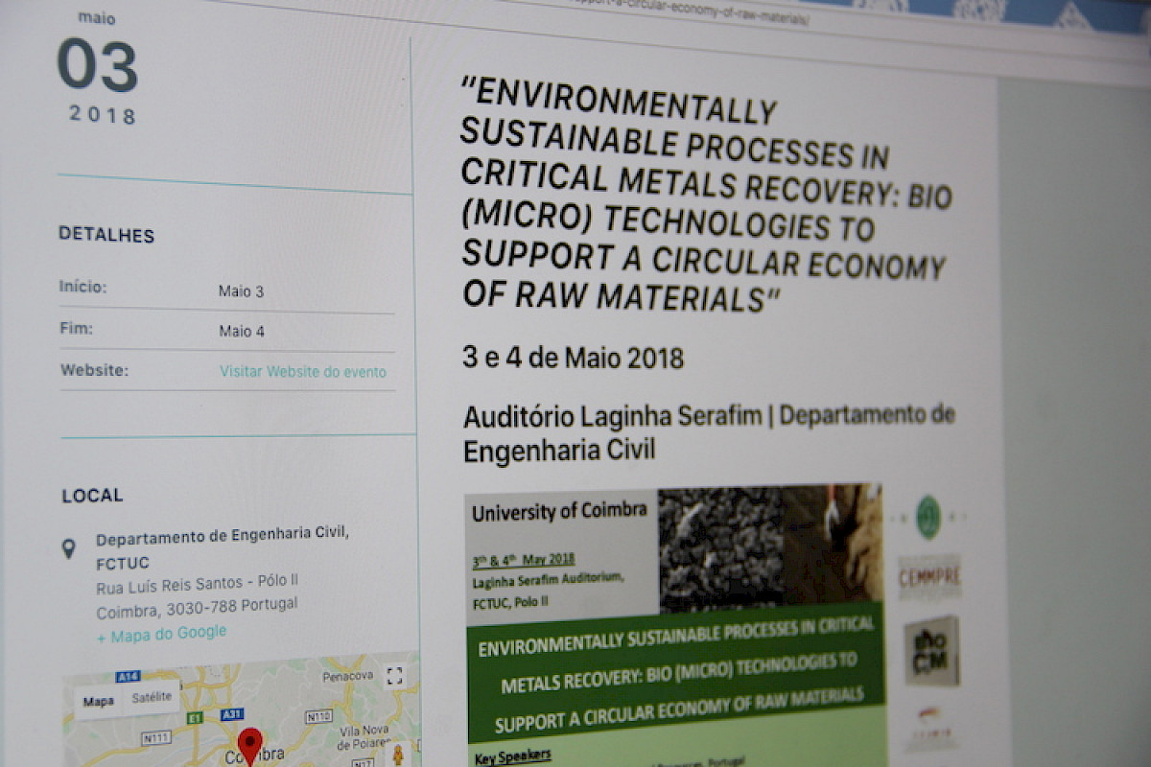Viewport: 1151px width, 767px height.
Task: Open the + Mapa do Google link
Action: point(162,634)
